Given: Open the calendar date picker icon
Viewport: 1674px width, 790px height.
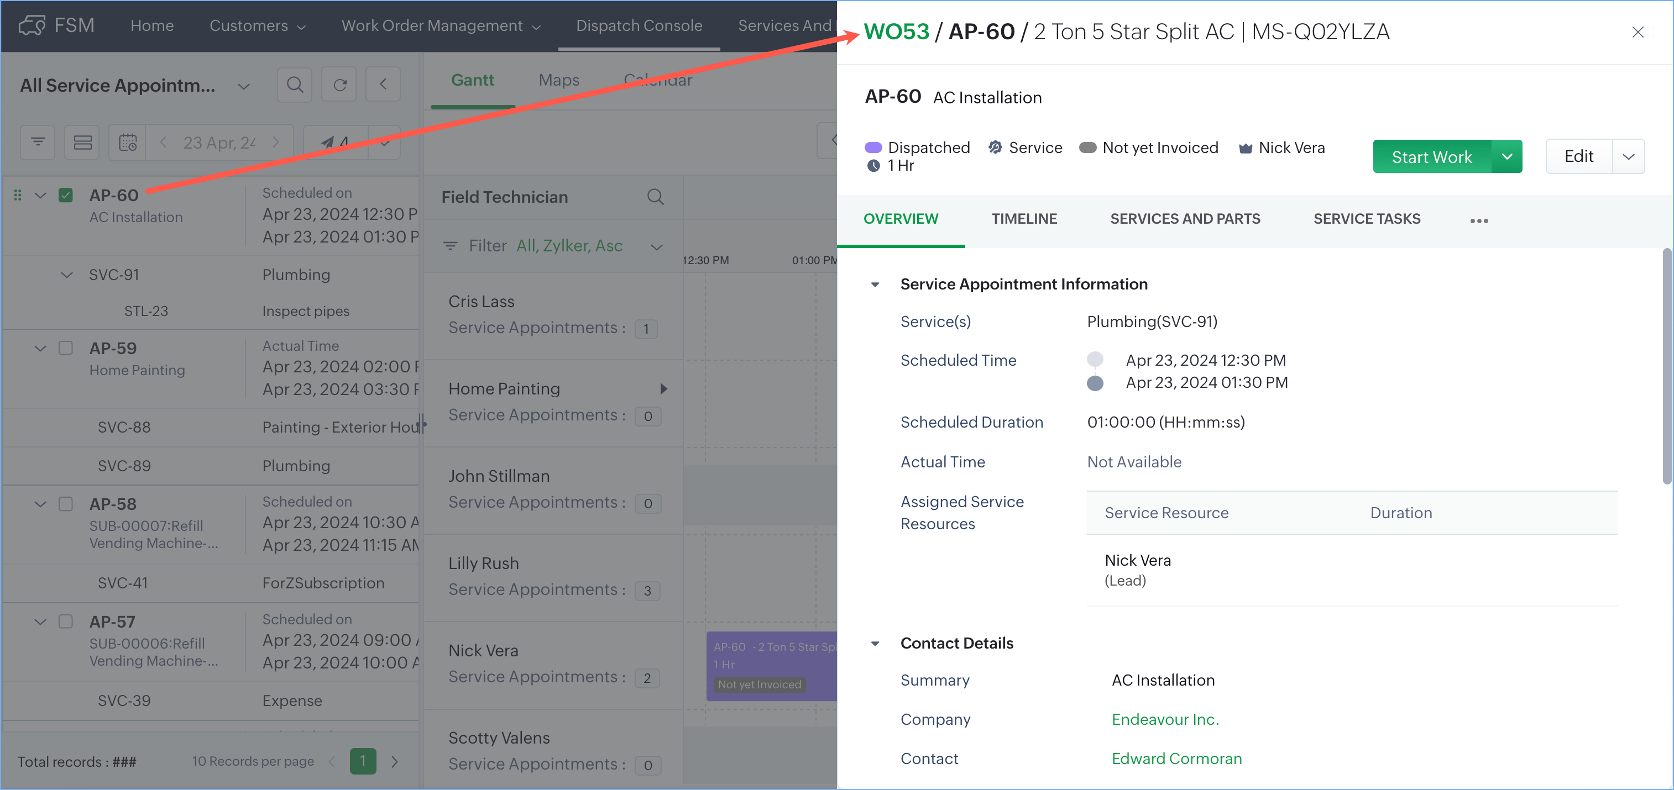Looking at the screenshot, I should coord(128,142).
